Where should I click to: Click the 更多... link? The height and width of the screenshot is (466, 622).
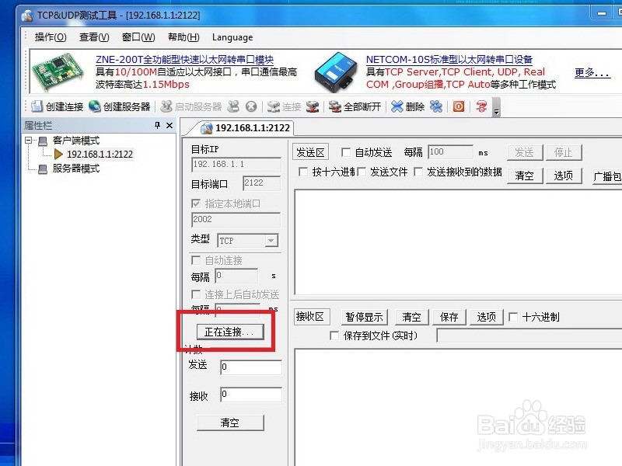pos(592,72)
